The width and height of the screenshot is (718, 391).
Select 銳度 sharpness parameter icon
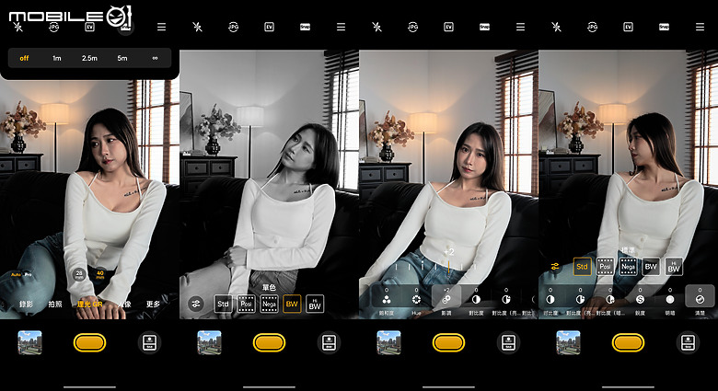click(640, 301)
